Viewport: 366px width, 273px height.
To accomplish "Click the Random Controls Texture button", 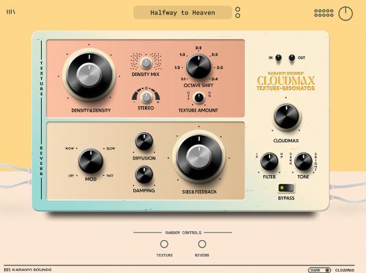I will tap(164, 244).
